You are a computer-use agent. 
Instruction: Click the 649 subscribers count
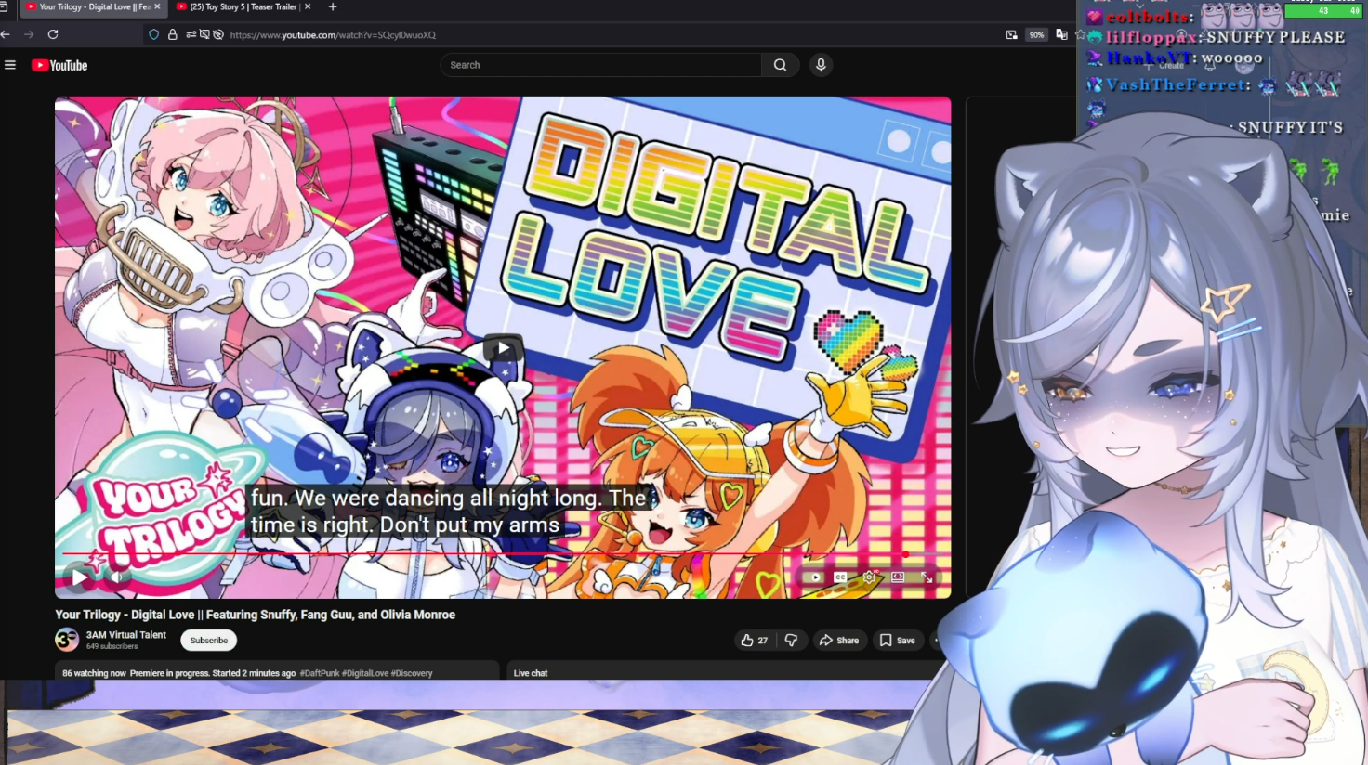(x=112, y=646)
